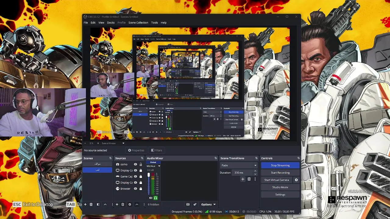Add a scene transition with plus icon
The width and height of the screenshot is (390, 219).
point(243,179)
